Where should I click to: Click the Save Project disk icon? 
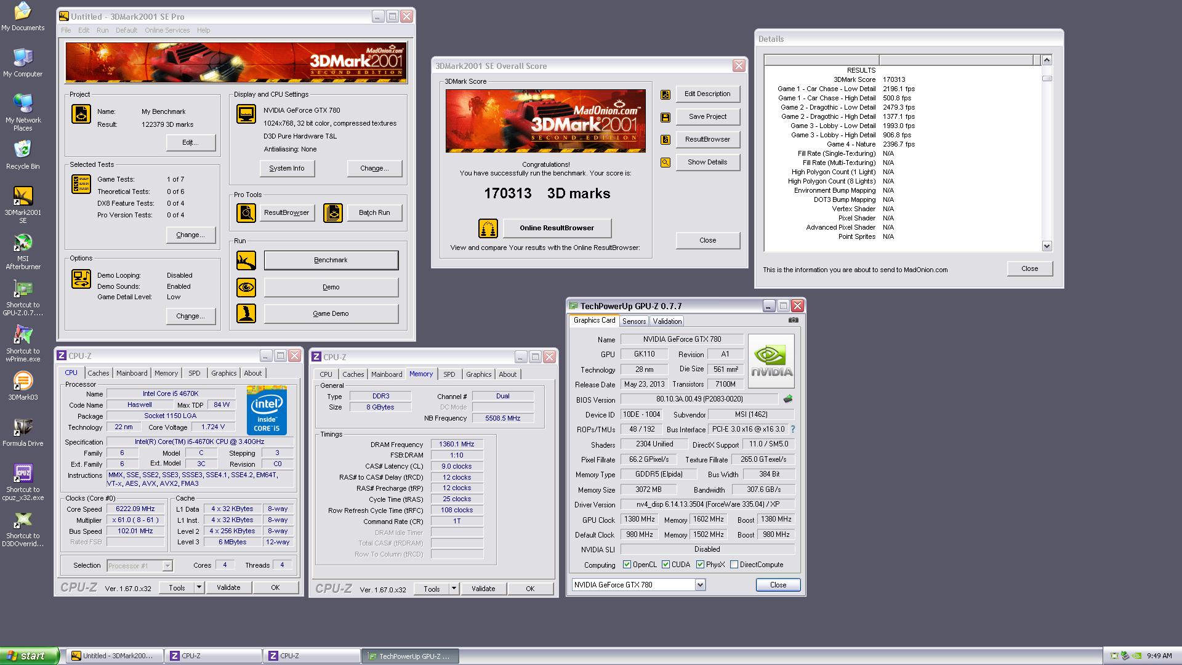665,117
